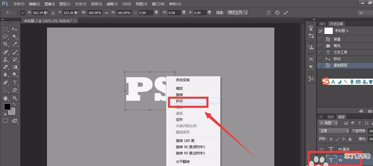This screenshot has height=166, width=373.
Task: Toggle the reference point location grid
Action: pyautogui.click(x=23, y=13)
